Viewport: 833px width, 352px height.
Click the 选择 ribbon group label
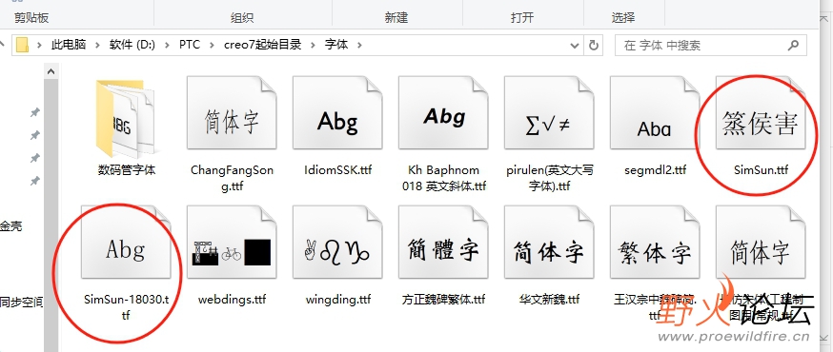[x=623, y=17]
